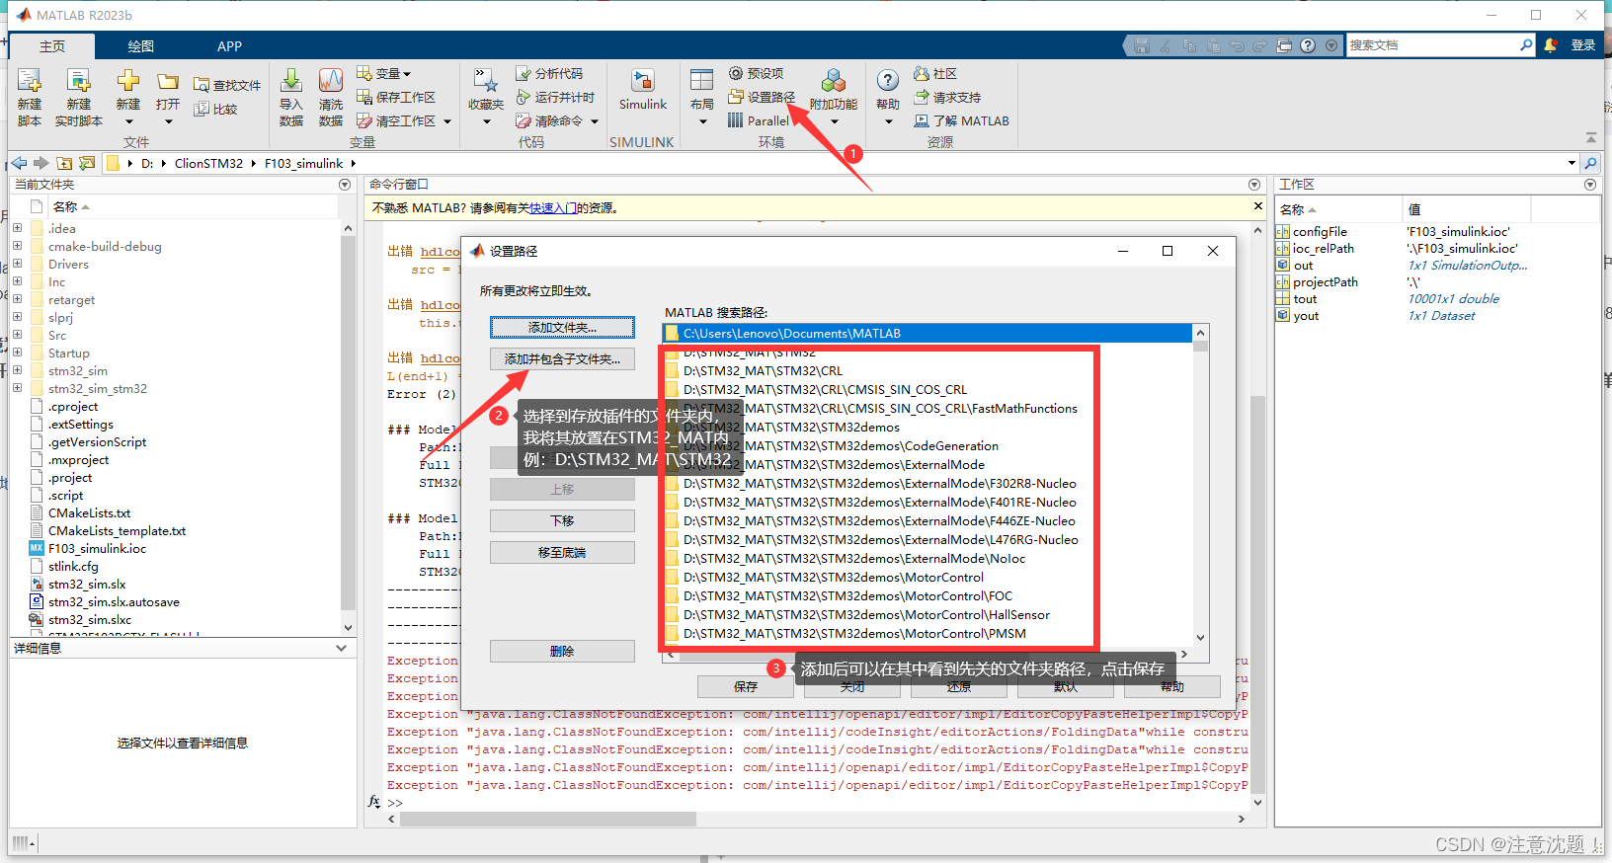The height and width of the screenshot is (863, 1612).
Task: Click the back arrow in address bar
Action: [19, 163]
